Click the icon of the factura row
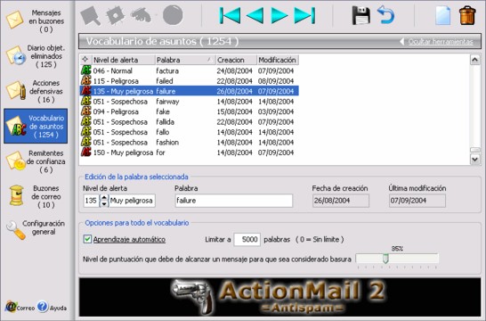 tap(85, 70)
